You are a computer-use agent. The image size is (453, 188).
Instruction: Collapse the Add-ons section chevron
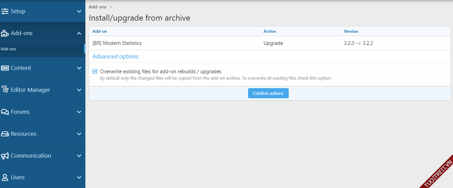tap(79, 33)
